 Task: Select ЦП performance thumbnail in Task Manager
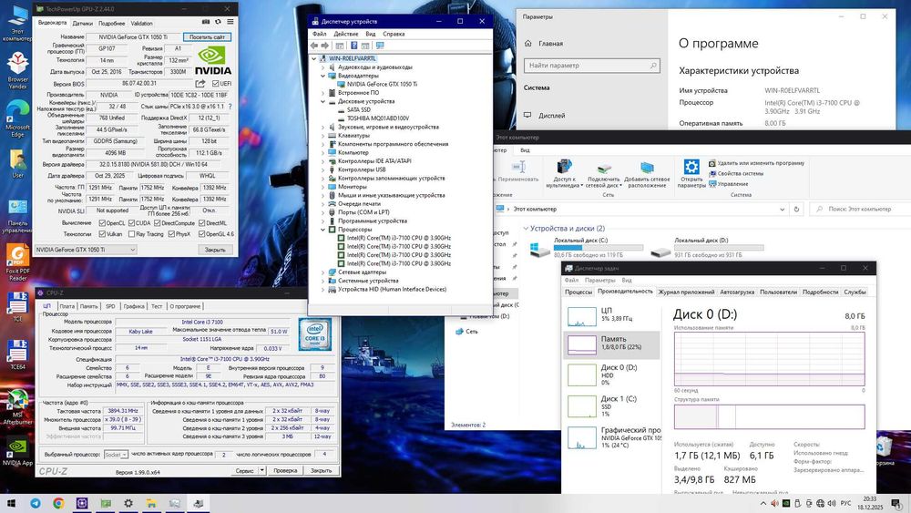581,316
